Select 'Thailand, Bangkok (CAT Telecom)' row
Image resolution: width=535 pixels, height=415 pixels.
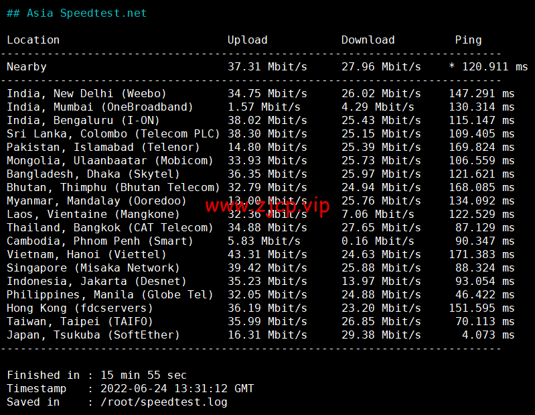260,227
